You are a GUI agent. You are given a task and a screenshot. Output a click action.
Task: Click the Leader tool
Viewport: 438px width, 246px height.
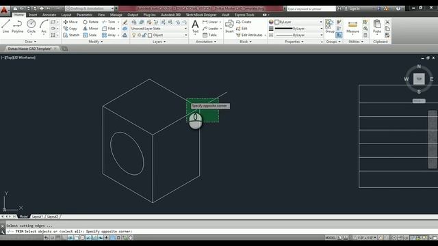(211, 29)
